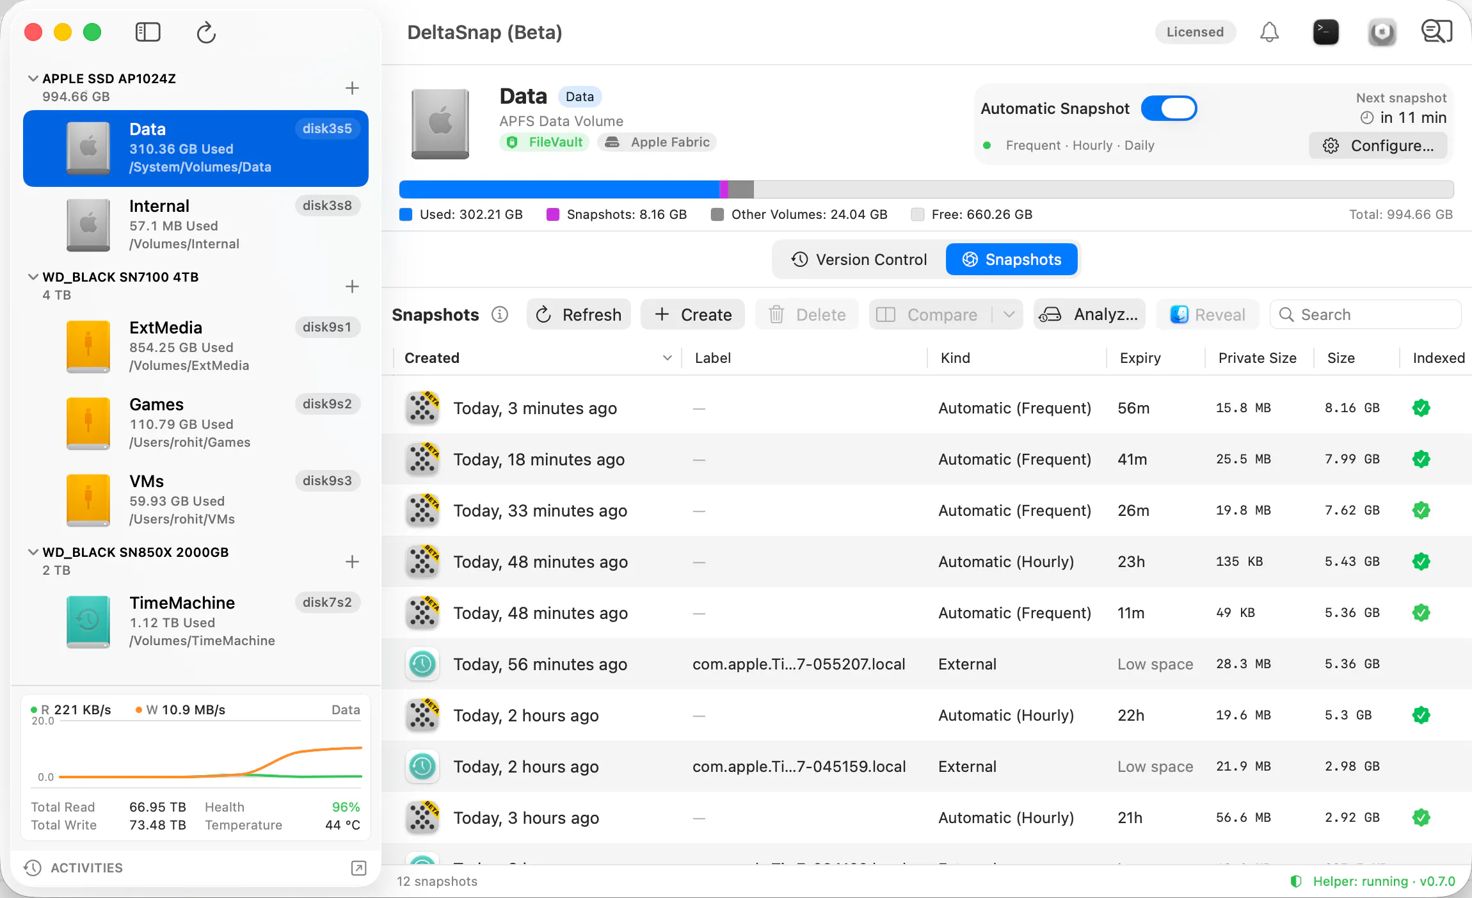Screen dimensions: 1472x898
Task: Add a volume to WD_BLACK SN850X 2000GB
Action: pos(352,561)
